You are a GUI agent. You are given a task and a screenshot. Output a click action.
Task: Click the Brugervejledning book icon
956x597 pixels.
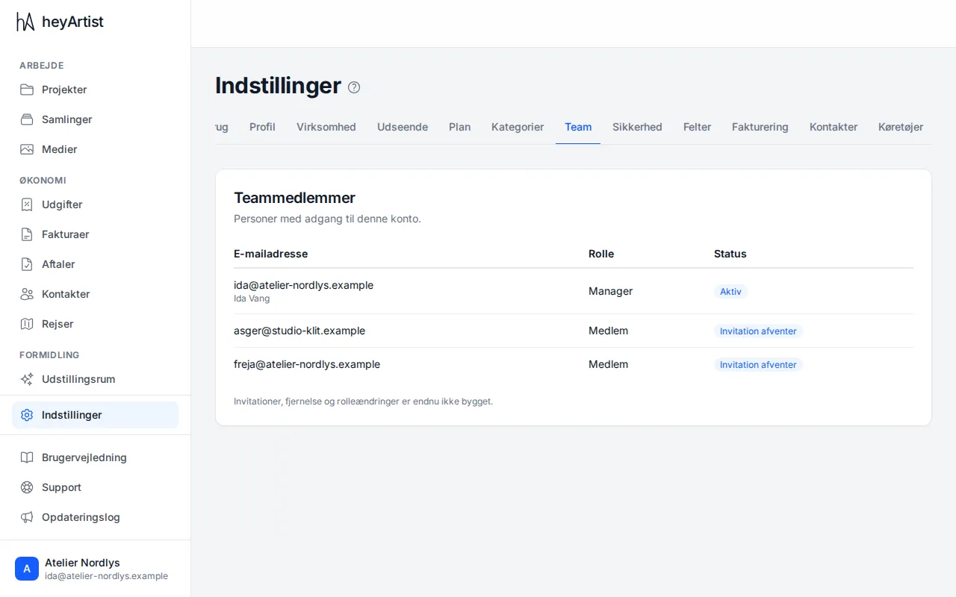27,457
